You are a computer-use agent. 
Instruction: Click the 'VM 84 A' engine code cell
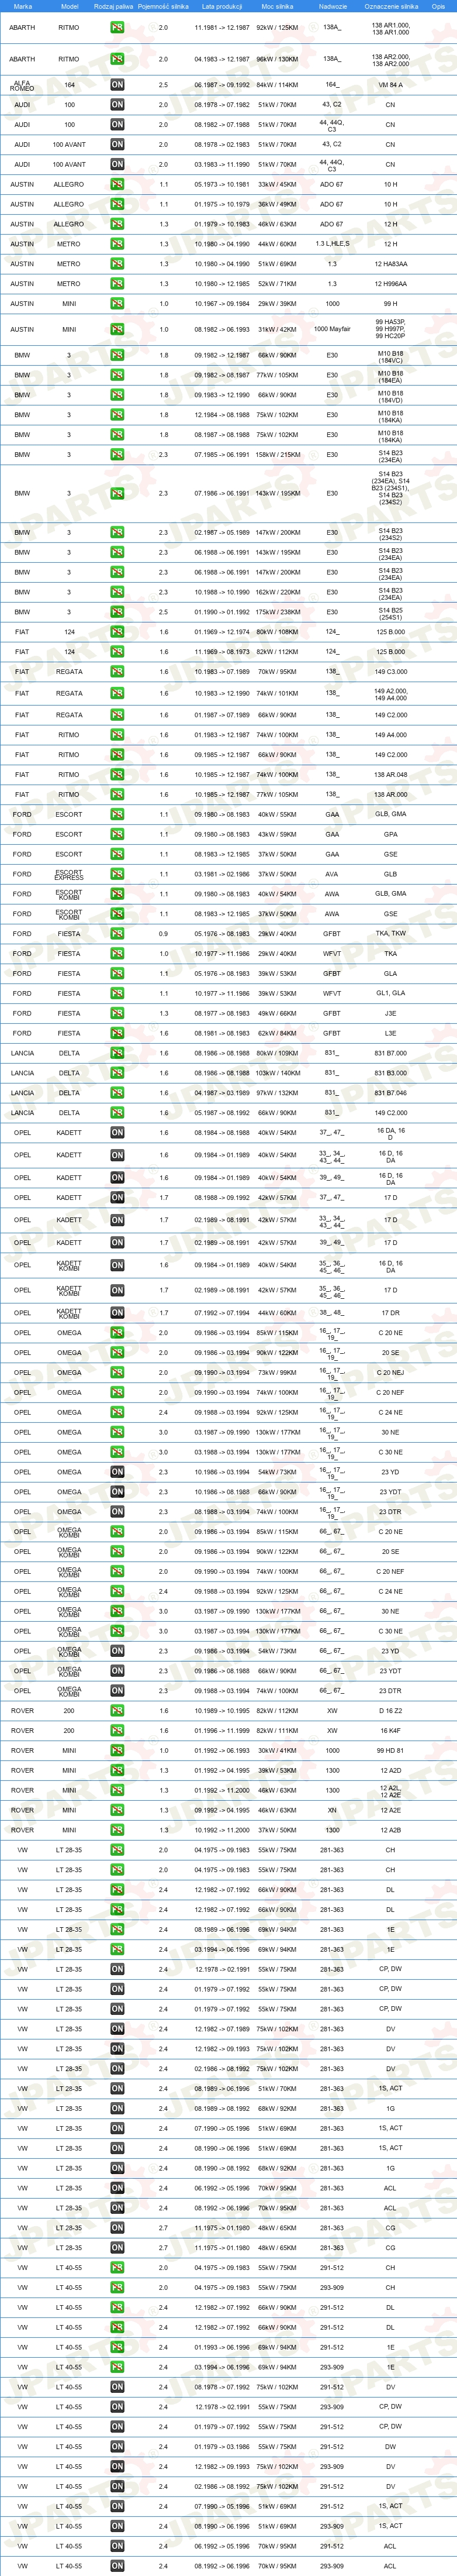[x=390, y=85]
